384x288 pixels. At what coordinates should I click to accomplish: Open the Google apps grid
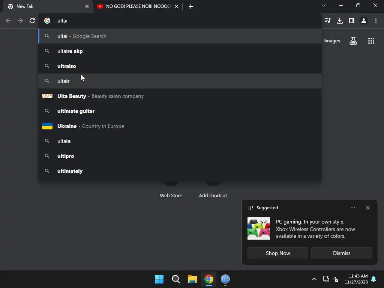371,41
